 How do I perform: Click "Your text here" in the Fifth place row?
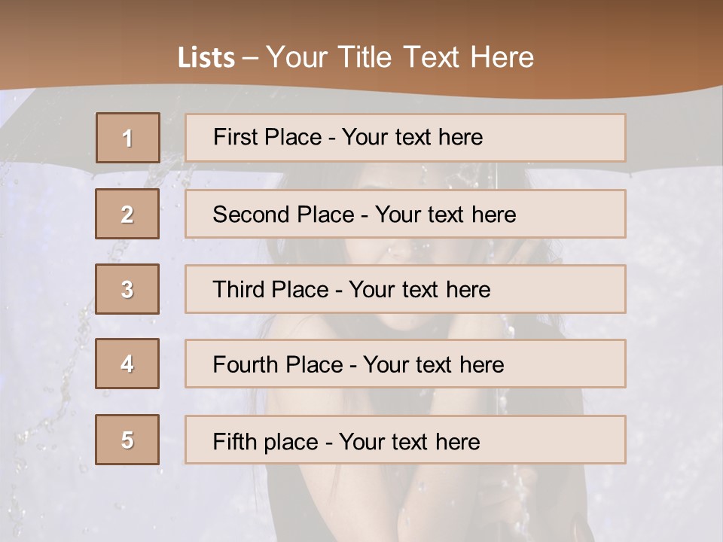click(x=409, y=441)
